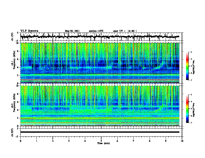Image resolution: width=205 pixels, height=158 pixels.
Task: Click the date text "May 30, 2021"
Action: (x=72, y=31)
